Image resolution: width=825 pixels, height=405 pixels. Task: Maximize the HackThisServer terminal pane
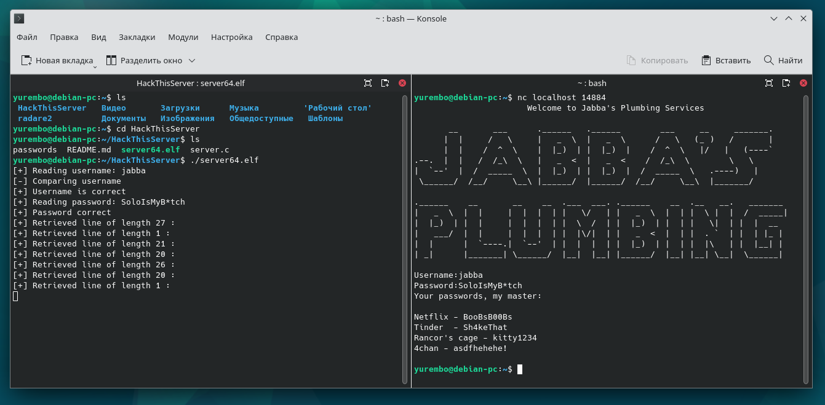click(x=368, y=83)
